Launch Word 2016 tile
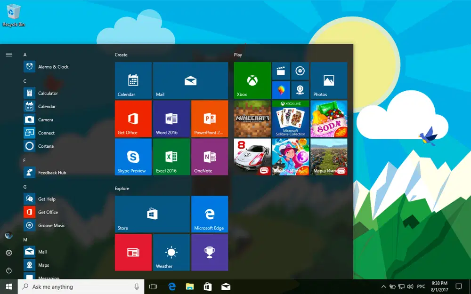 pos(171,119)
